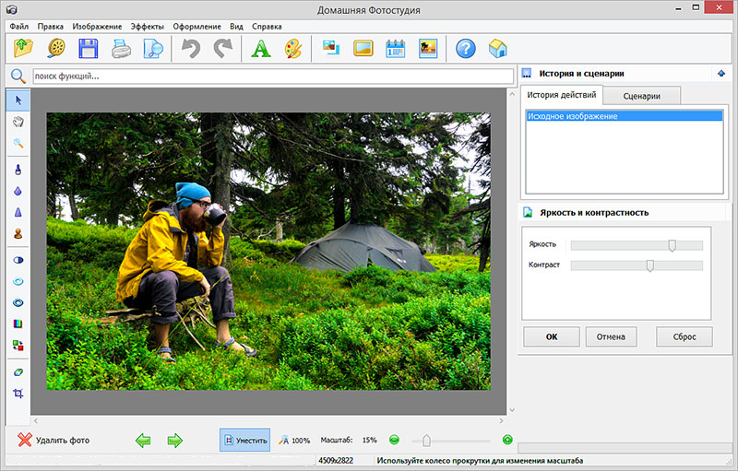Select the dark blue ring tool below it
This screenshot has width=738, height=471.
coord(18,302)
